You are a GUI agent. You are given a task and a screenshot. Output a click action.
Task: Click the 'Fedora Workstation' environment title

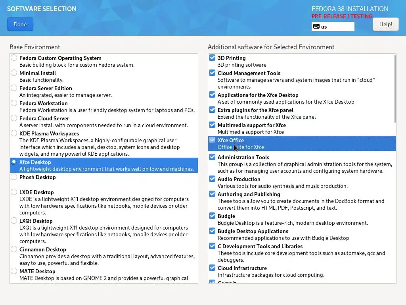[44, 103]
